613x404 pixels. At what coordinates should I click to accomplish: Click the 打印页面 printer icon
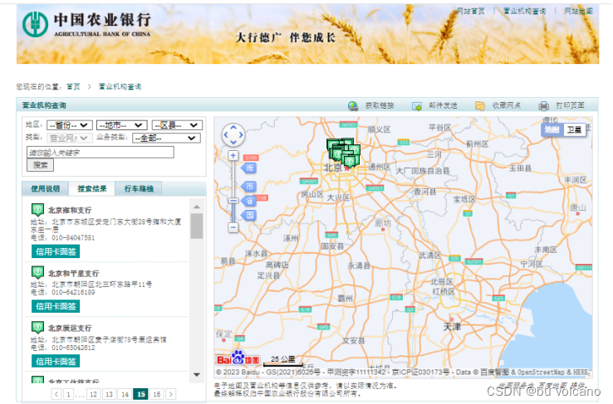[544, 106]
